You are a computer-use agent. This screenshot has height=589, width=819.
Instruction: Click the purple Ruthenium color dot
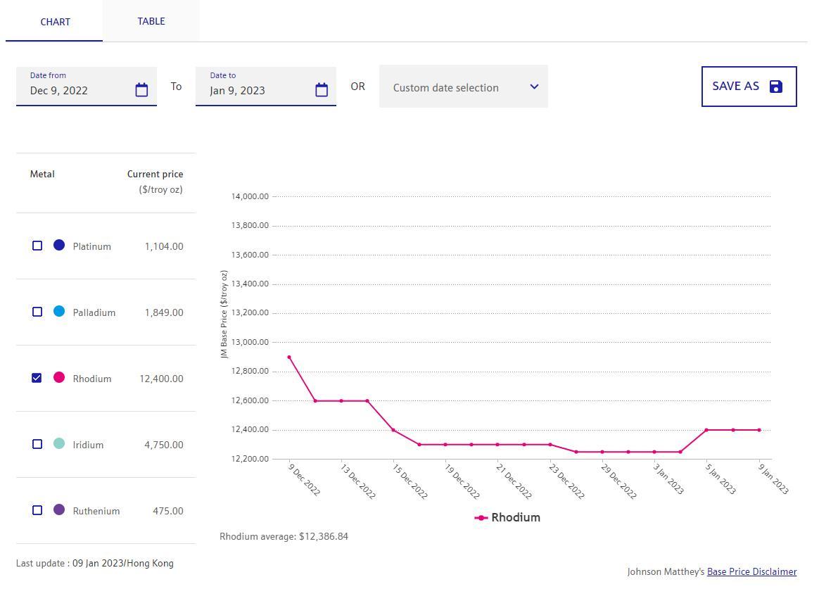click(59, 509)
